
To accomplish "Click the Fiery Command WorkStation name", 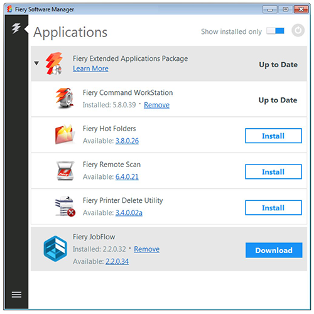I will tap(127, 92).
